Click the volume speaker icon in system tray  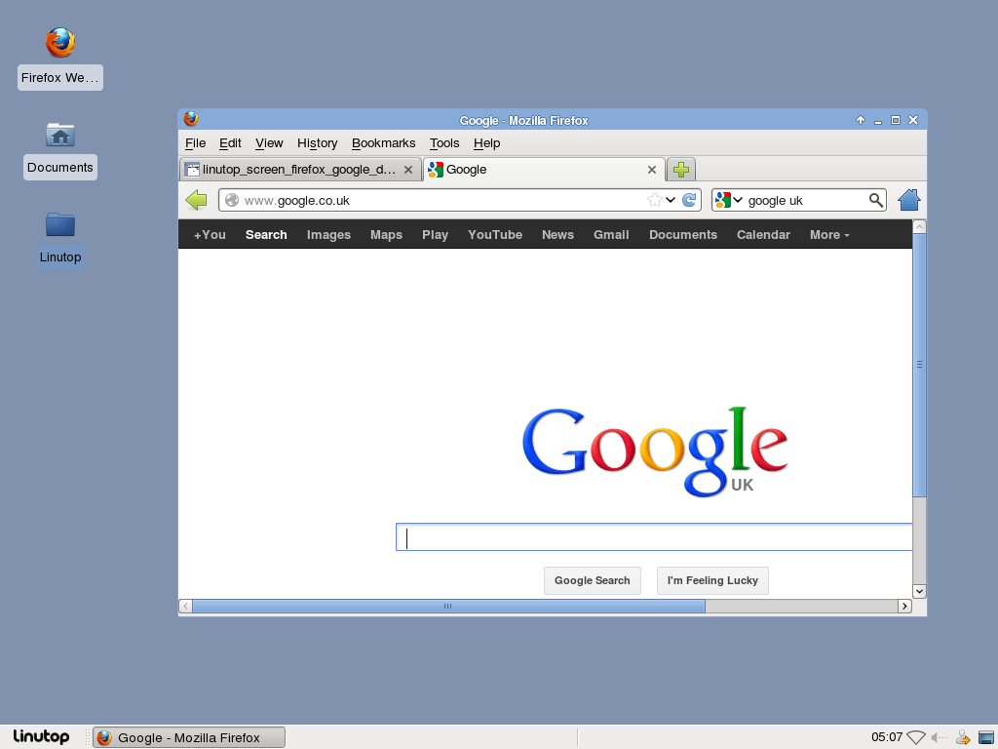(x=939, y=737)
